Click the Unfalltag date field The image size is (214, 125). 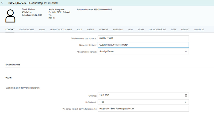click(140, 95)
